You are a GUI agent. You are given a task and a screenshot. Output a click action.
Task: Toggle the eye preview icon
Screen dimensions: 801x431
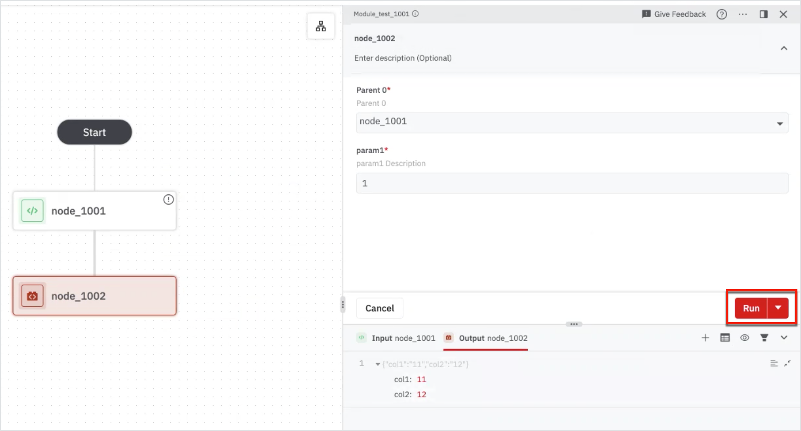pyautogui.click(x=744, y=338)
